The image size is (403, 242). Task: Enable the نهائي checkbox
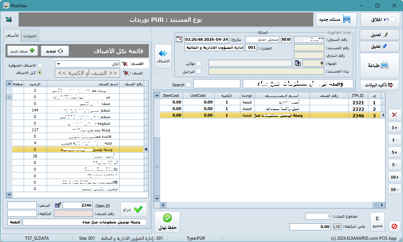[199, 62]
